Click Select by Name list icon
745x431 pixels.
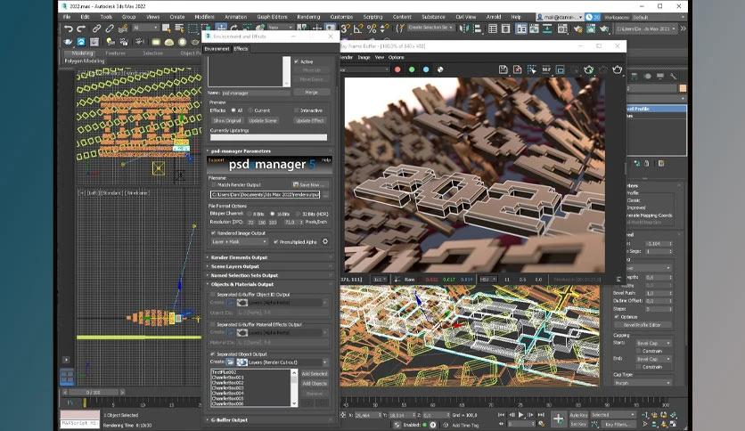pos(179,29)
